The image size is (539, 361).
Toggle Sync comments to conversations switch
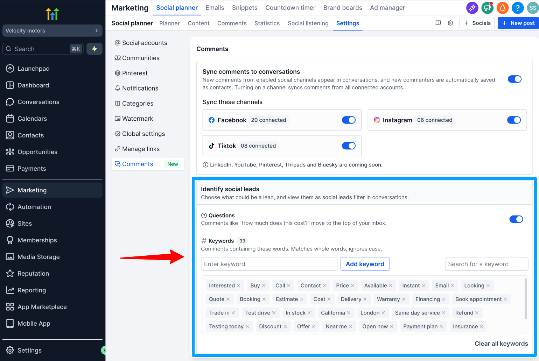[x=514, y=79]
